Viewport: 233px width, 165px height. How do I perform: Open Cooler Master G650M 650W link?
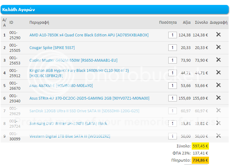click(x=73, y=60)
